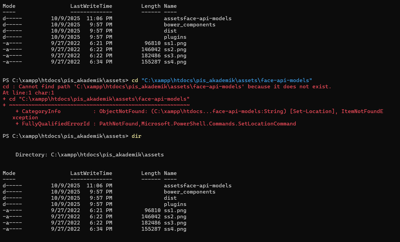This screenshot has height=242, width=400.
Task: Click the 'Directory: C:\xampp\htdocs\pis_akademik\assets' line
Action: coord(90,155)
